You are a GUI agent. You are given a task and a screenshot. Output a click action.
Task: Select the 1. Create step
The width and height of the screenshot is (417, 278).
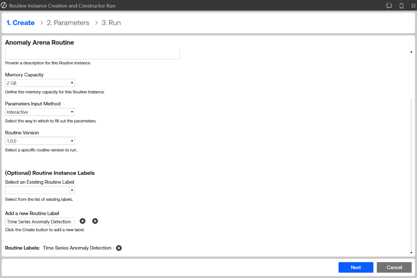click(x=20, y=23)
